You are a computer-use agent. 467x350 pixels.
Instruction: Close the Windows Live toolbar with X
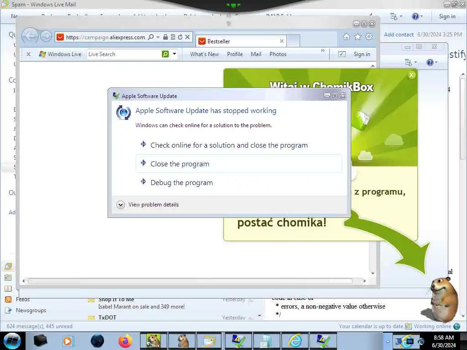(x=29, y=54)
